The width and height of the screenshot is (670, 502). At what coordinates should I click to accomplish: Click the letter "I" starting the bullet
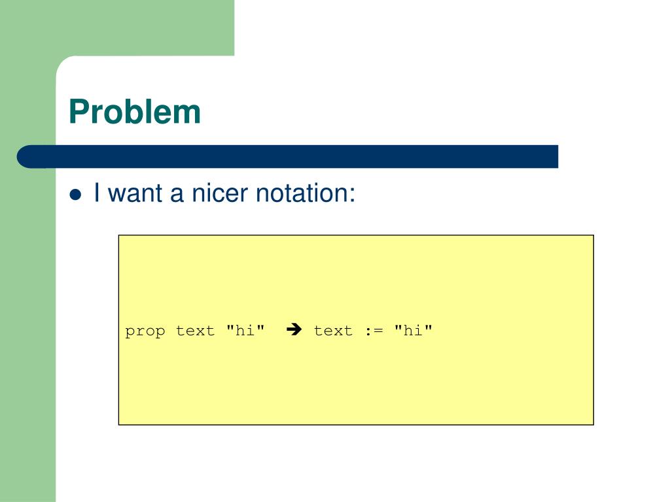[x=97, y=193]
